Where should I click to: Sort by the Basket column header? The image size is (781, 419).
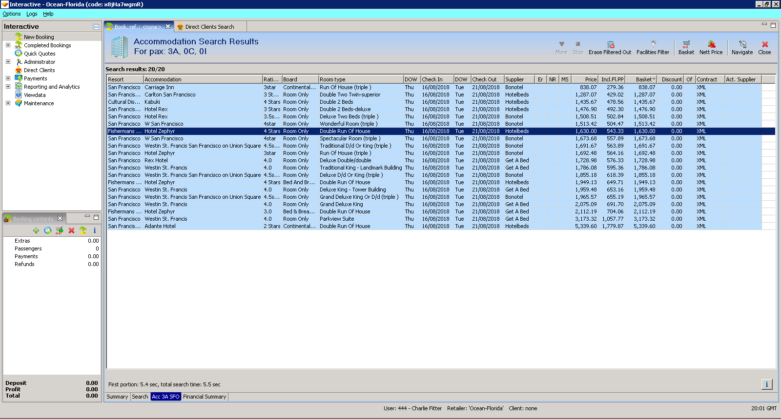tap(642, 79)
